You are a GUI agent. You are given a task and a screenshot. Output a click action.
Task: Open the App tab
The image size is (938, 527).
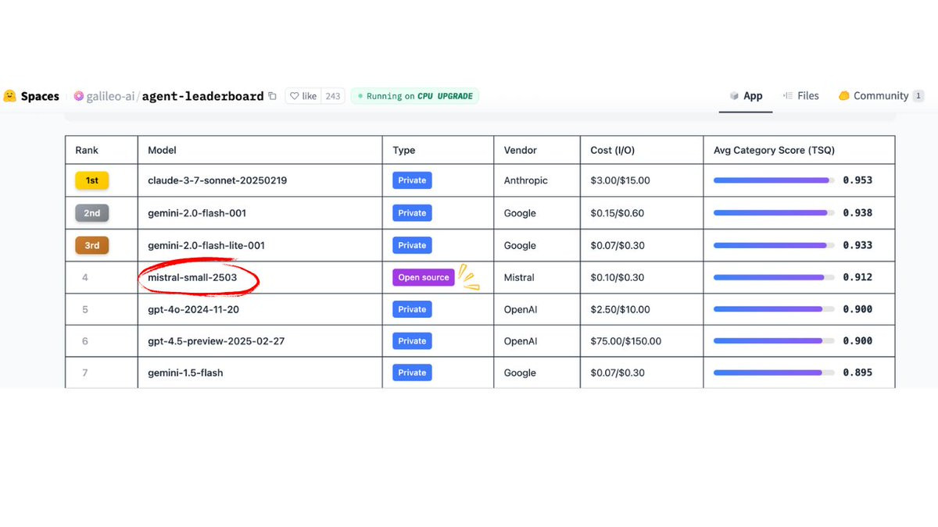746,96
